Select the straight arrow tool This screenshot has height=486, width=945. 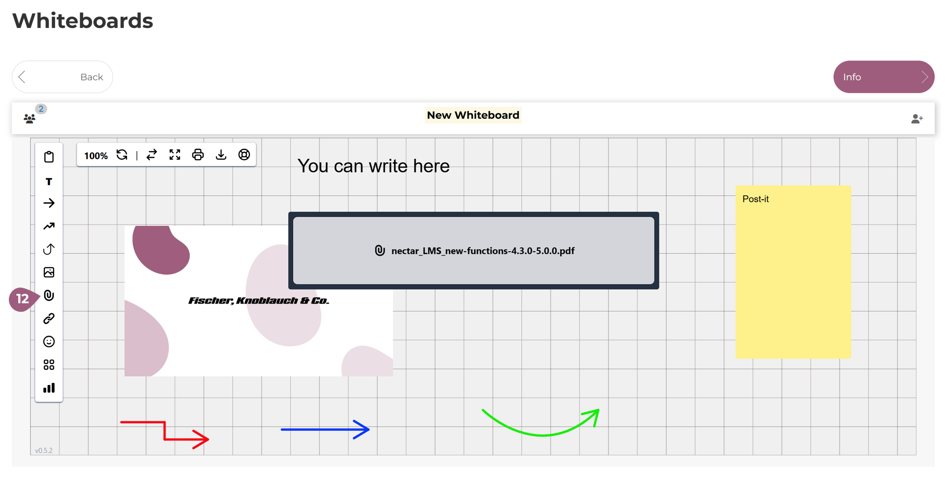[x=49, y=203]
